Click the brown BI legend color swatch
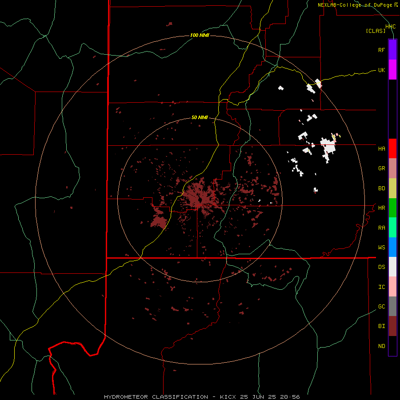The height and width of the screenshot is (400, 400). coord(392,326)
